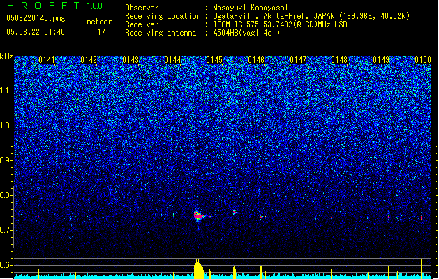Click the large red meteor echo before 0145
Image resolution: width=439 pixels, height=279 pixels.
[198, 216]
